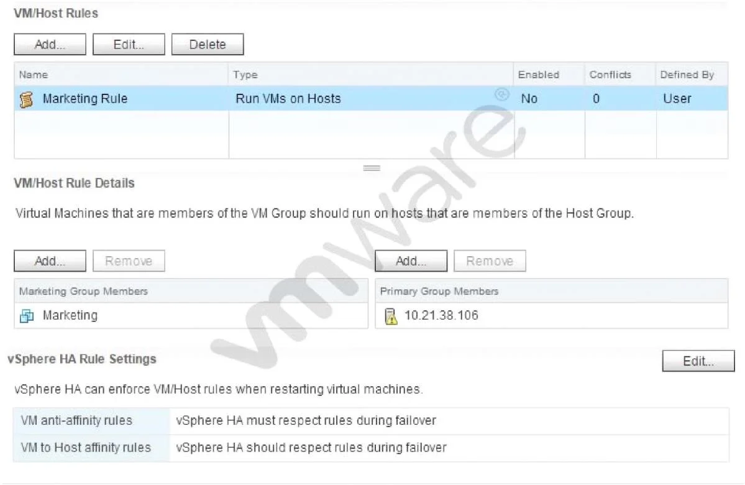The width and height of the screenshot is (745, 485).
Task: Click 'vSphere HA must respect rules during failover'
Action: pyautogui.click(x=306, y=420)
